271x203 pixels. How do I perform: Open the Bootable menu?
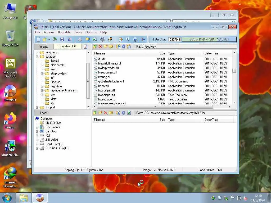[64, 32]
